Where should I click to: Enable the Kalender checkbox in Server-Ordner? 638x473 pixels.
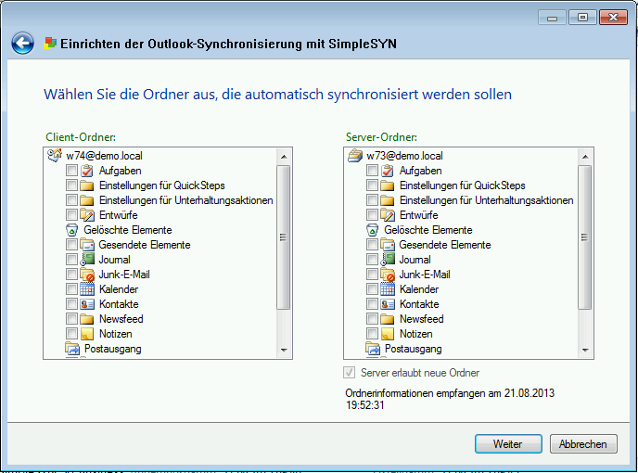(x=373, y=289)
